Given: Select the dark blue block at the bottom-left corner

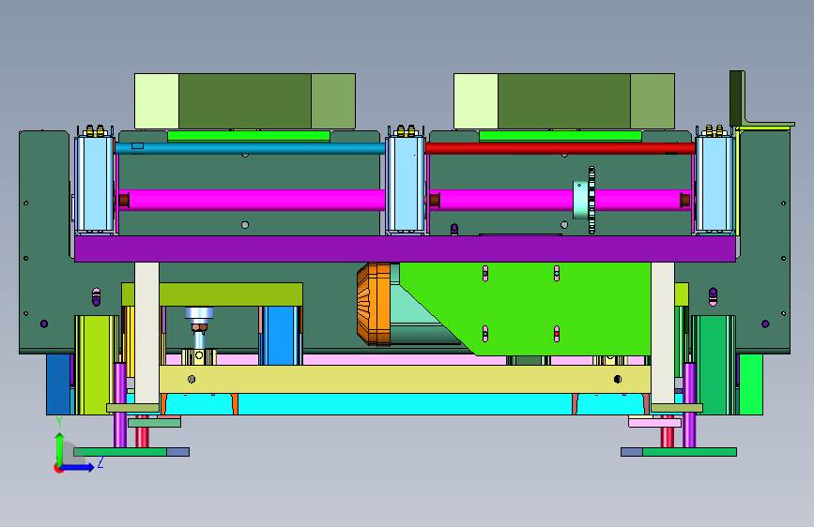Looking at the screenshot, I should 58,384.
